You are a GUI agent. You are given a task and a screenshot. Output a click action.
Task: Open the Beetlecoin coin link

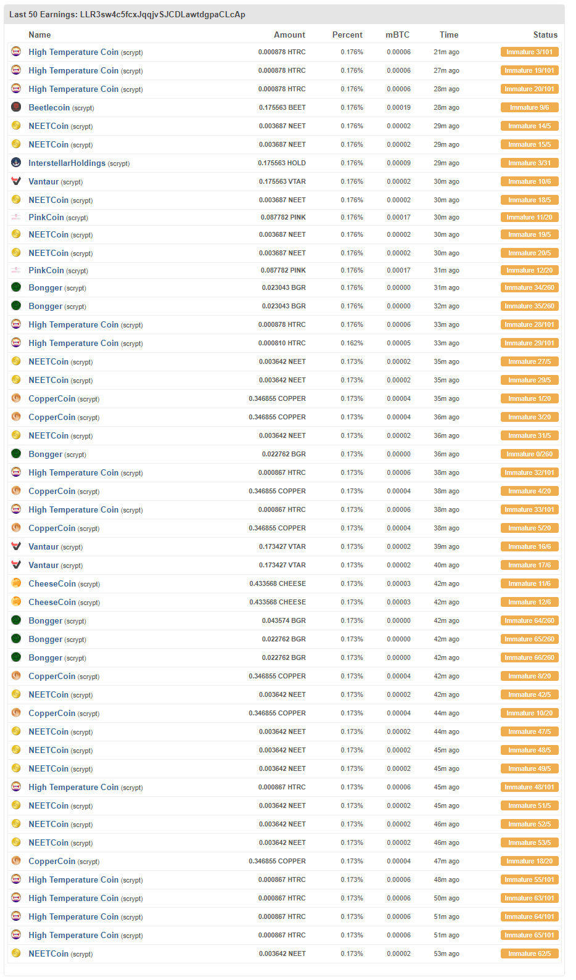[49, 107]
